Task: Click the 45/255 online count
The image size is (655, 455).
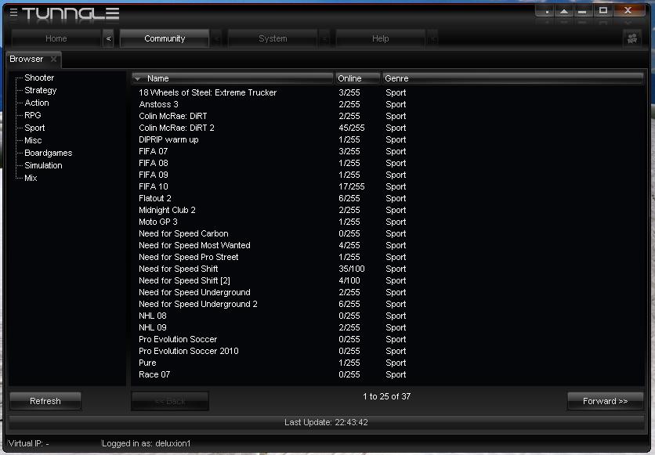Action: [x=351, y=128]
